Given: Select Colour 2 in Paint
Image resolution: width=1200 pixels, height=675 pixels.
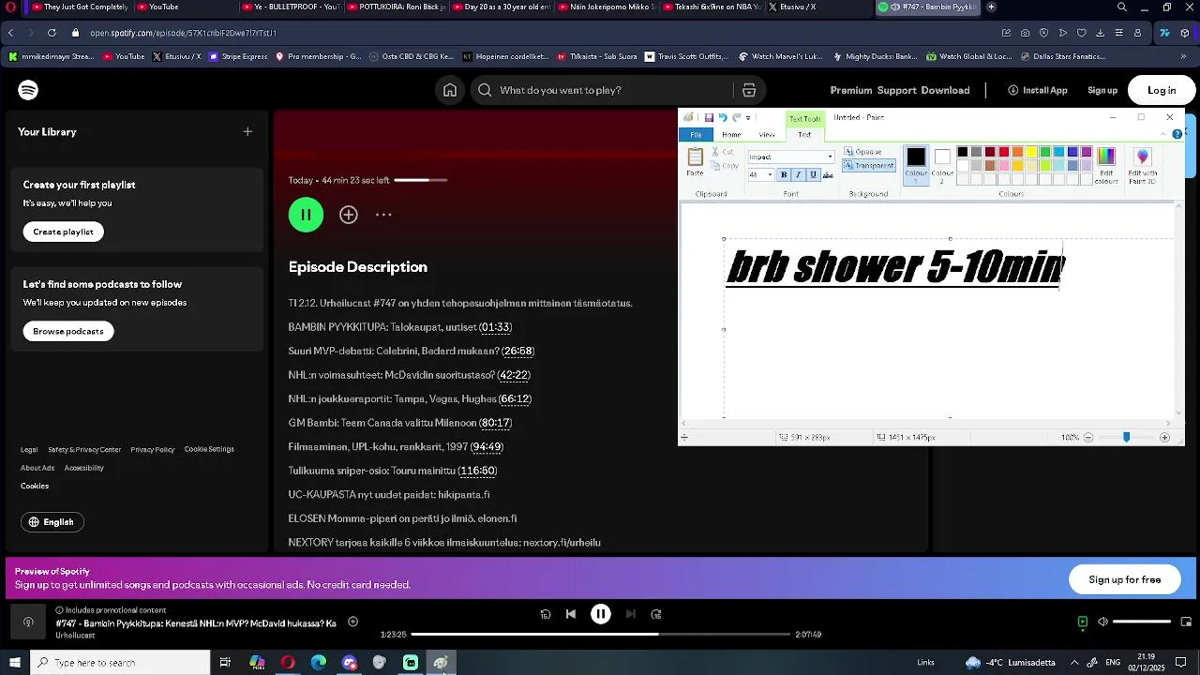Looking at the screenshot, I should point(942,163).
